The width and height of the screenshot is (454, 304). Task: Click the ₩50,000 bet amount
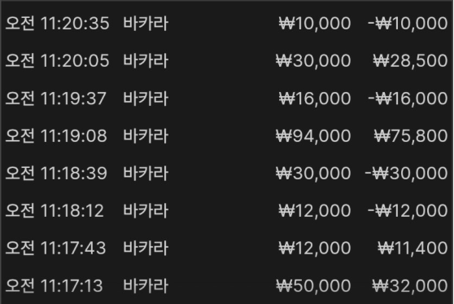[313, 286]
